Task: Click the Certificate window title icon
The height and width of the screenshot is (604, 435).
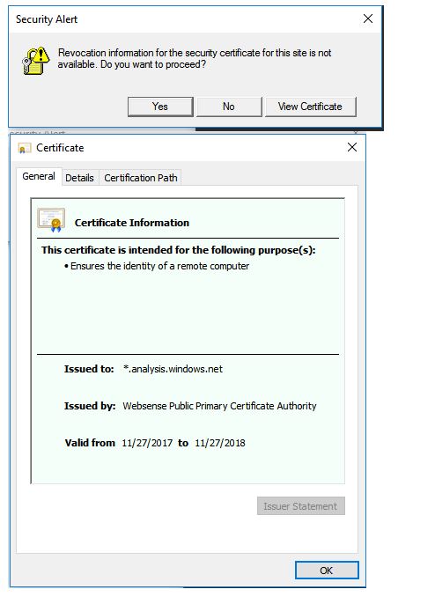Action: point(25,148)
